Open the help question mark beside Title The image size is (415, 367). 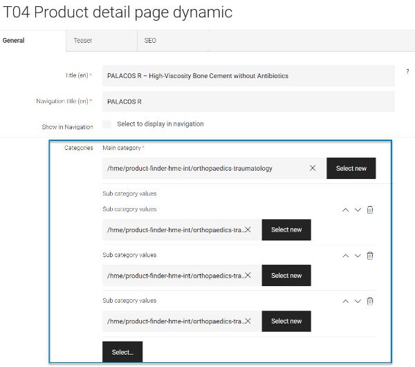[407, 71]
